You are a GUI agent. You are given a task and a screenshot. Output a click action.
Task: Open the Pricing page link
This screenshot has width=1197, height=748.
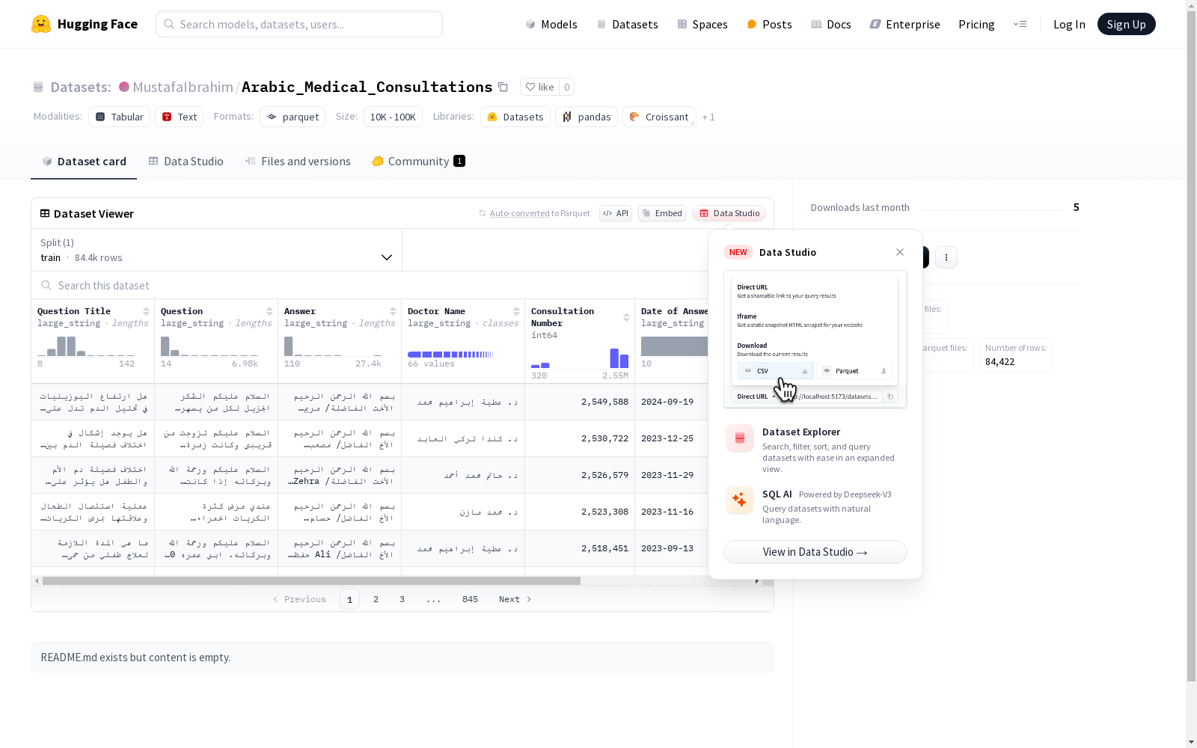coord(976,24)
